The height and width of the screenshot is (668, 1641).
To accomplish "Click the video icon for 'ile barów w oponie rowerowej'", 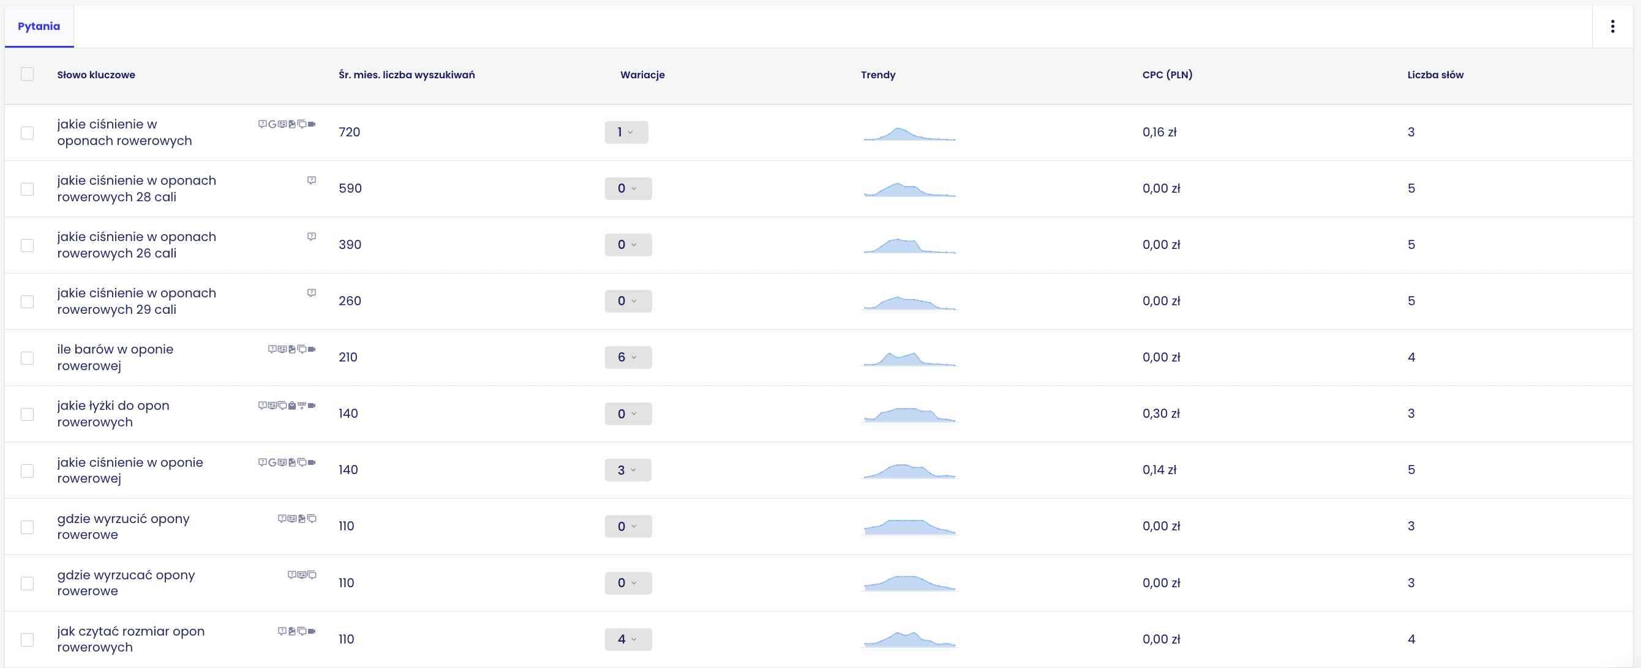I will 312,349.
